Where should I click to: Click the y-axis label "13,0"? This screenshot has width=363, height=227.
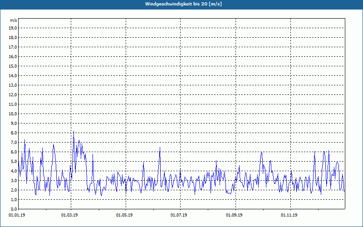13,85
